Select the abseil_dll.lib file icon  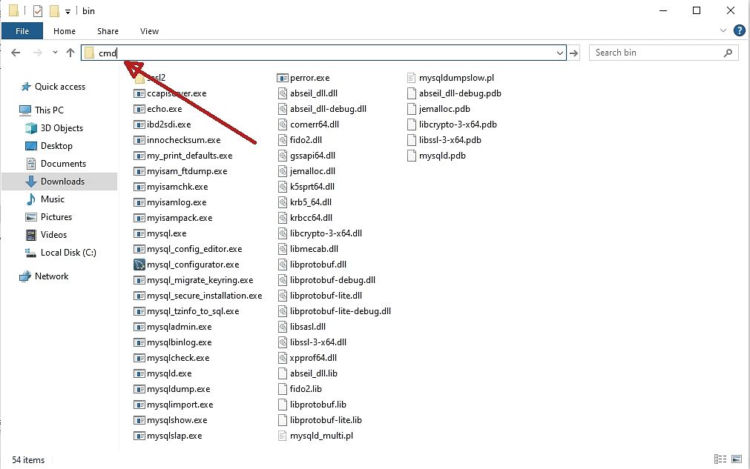(x=282, y=373)
